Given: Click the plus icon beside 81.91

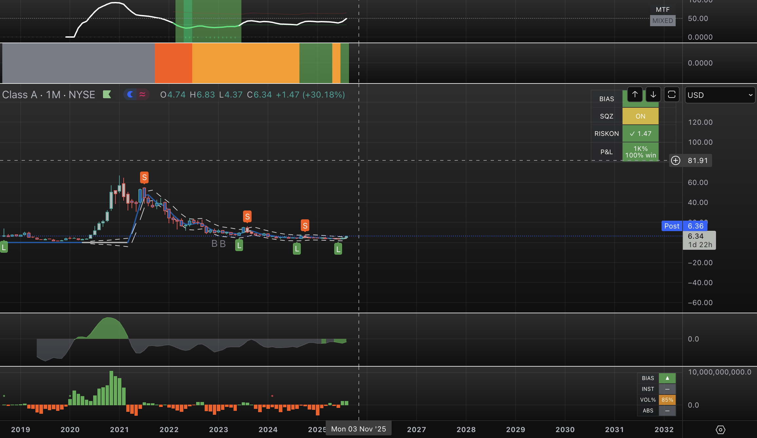Looking at the screenshot, I should click(676, 160).
